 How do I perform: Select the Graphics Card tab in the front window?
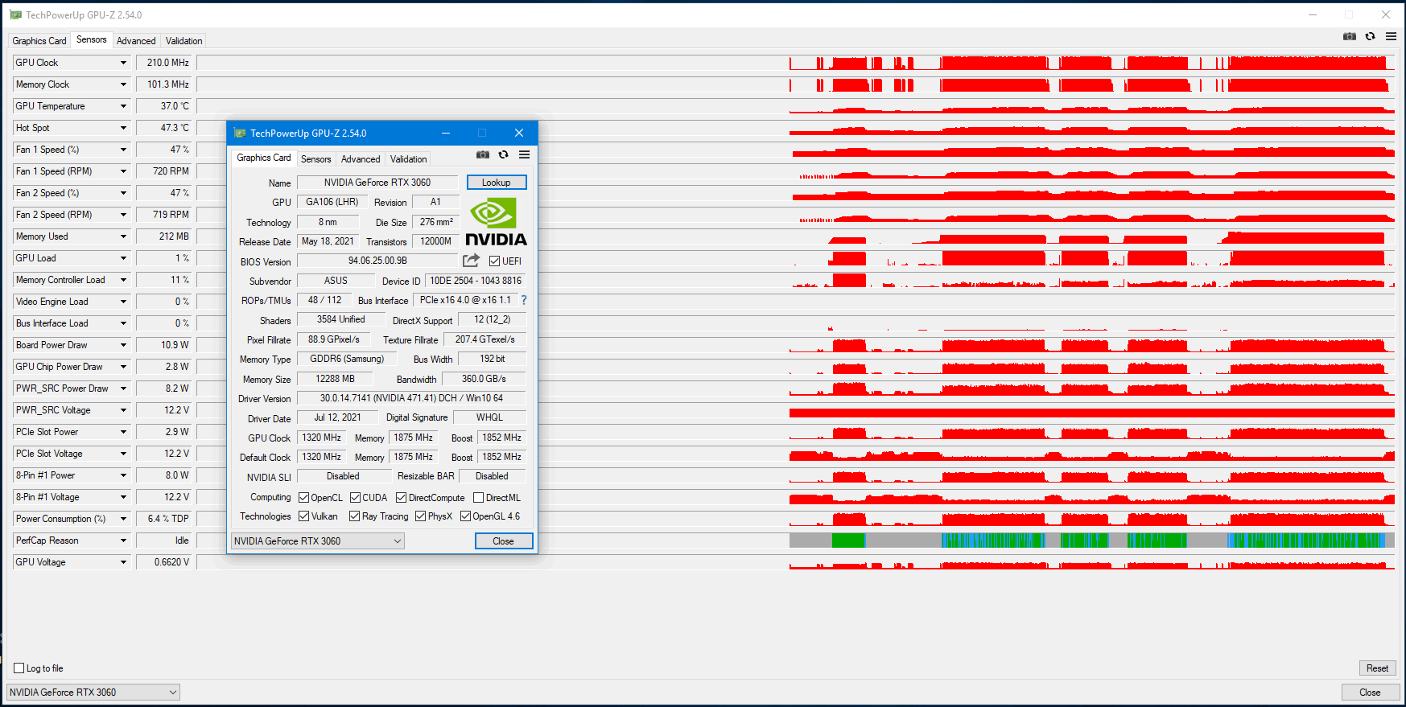264,158
